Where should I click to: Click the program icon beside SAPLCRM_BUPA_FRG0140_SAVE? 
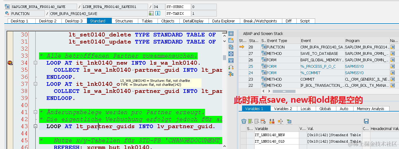click(7, 6)
